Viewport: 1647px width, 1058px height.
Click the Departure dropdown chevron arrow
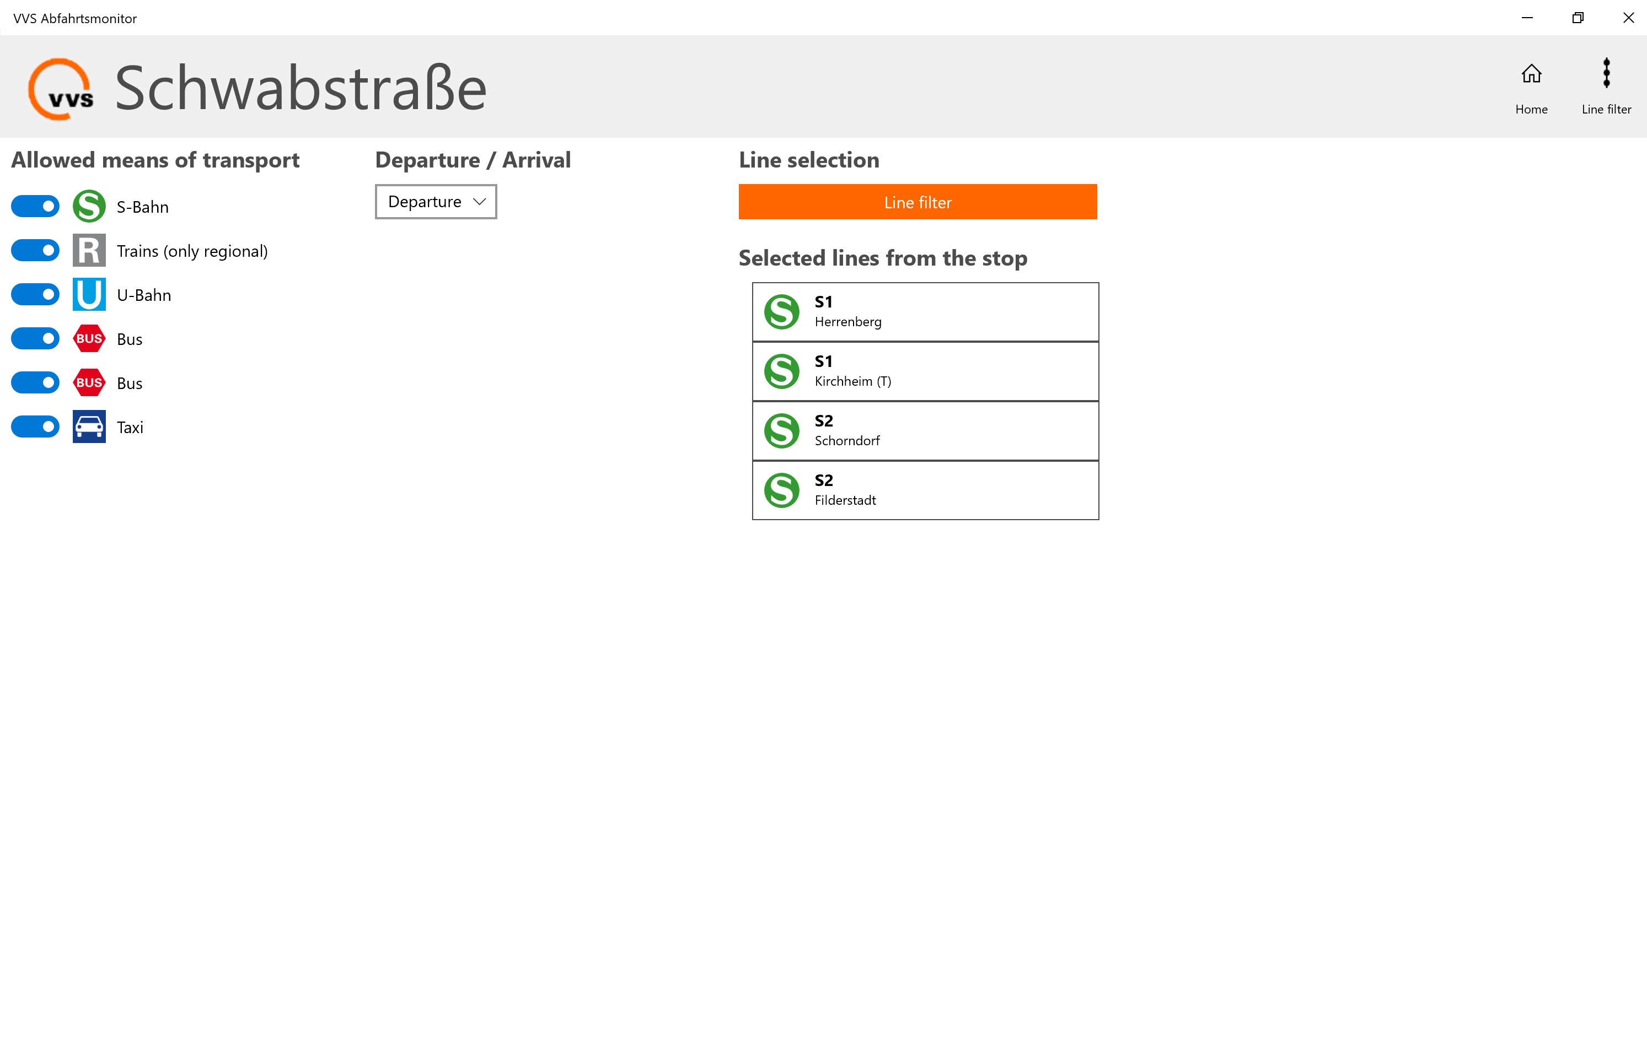tap(479, 202)
